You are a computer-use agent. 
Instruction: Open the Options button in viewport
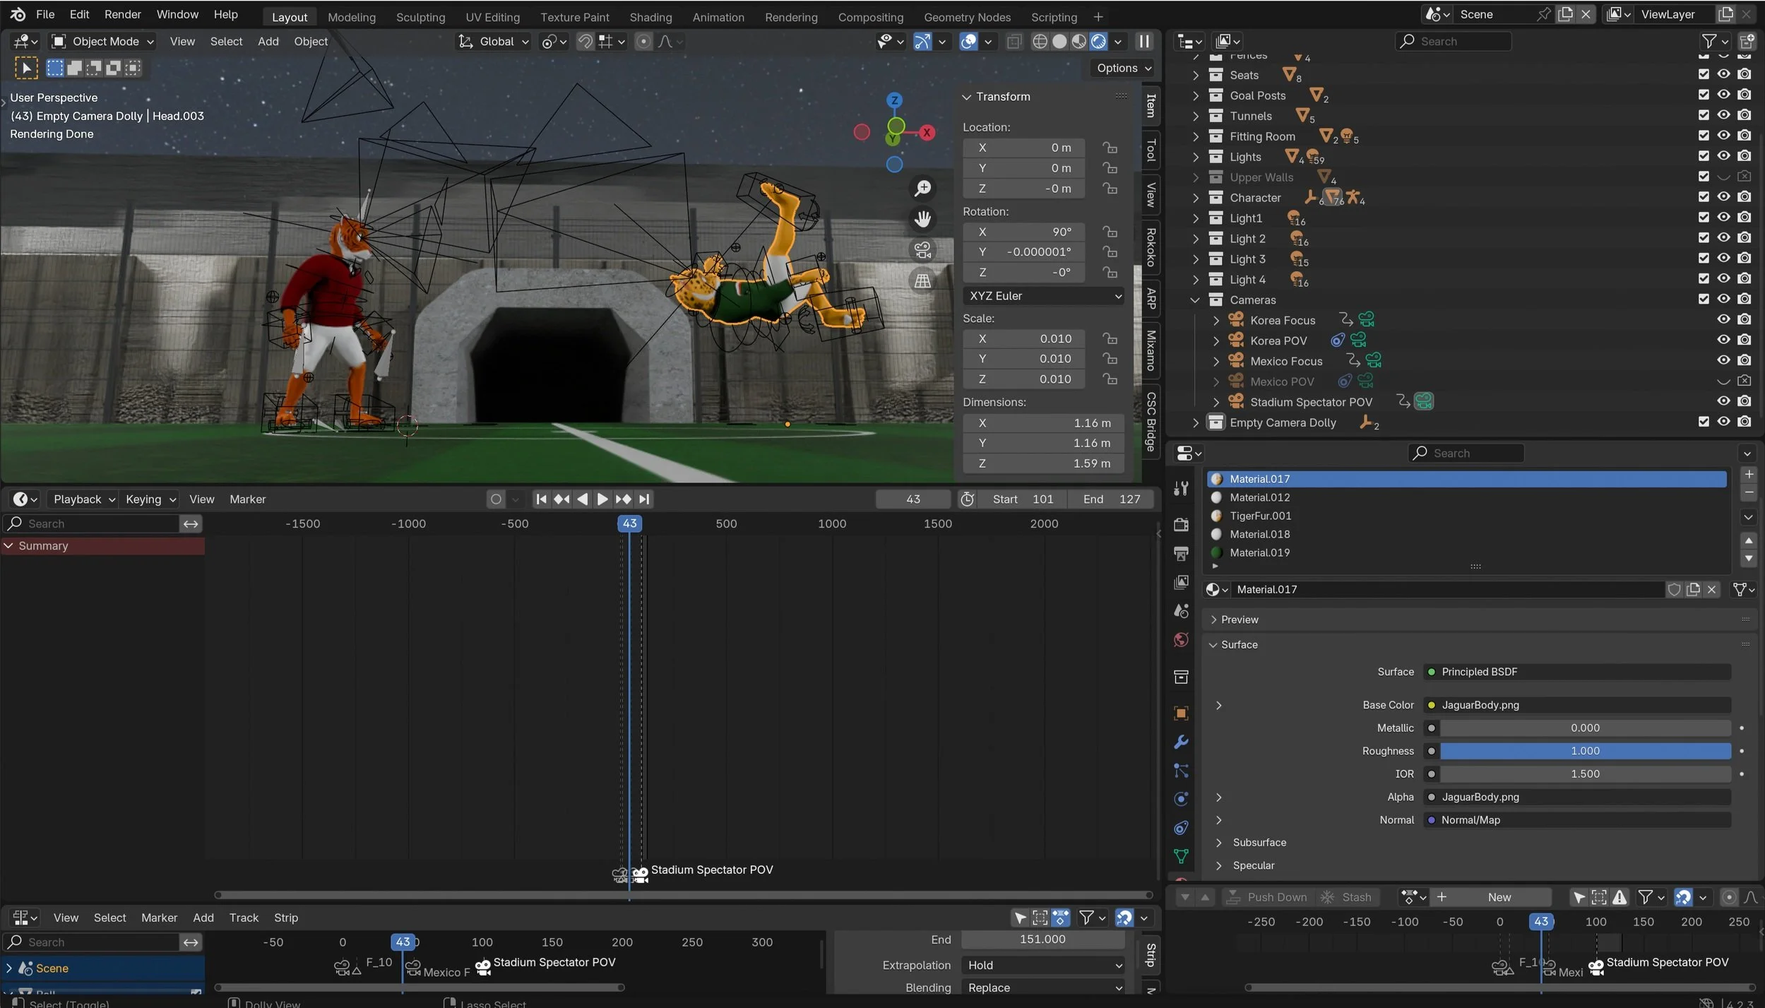point(1123,69)
